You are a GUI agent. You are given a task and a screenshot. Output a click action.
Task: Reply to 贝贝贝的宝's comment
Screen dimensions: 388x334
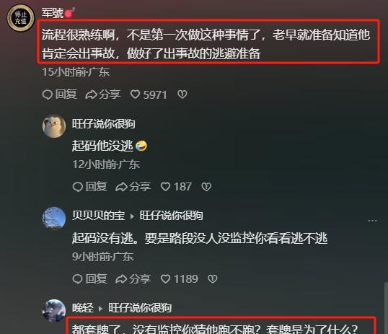pos(90,279)
